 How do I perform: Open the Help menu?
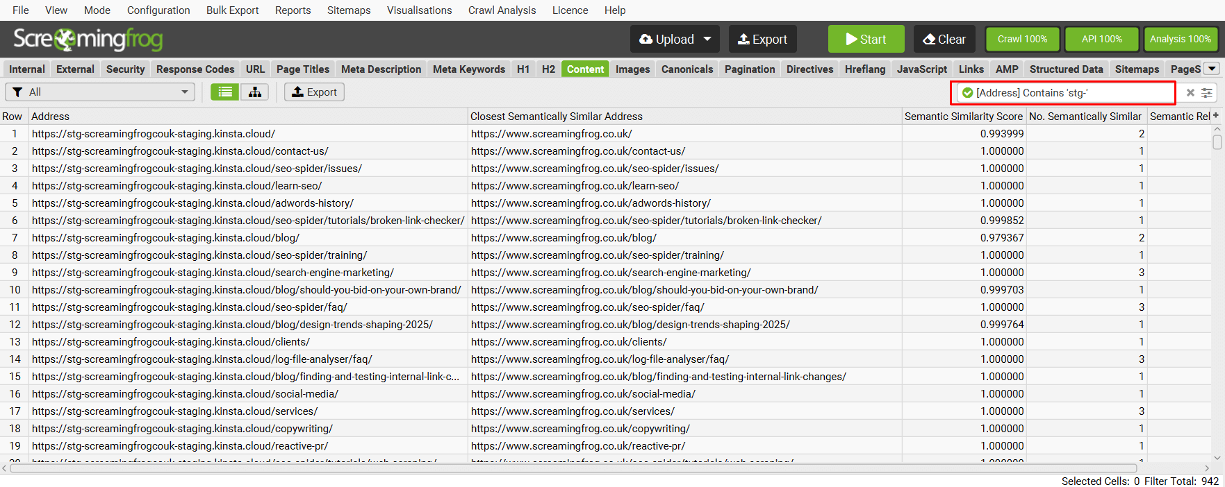615,10
